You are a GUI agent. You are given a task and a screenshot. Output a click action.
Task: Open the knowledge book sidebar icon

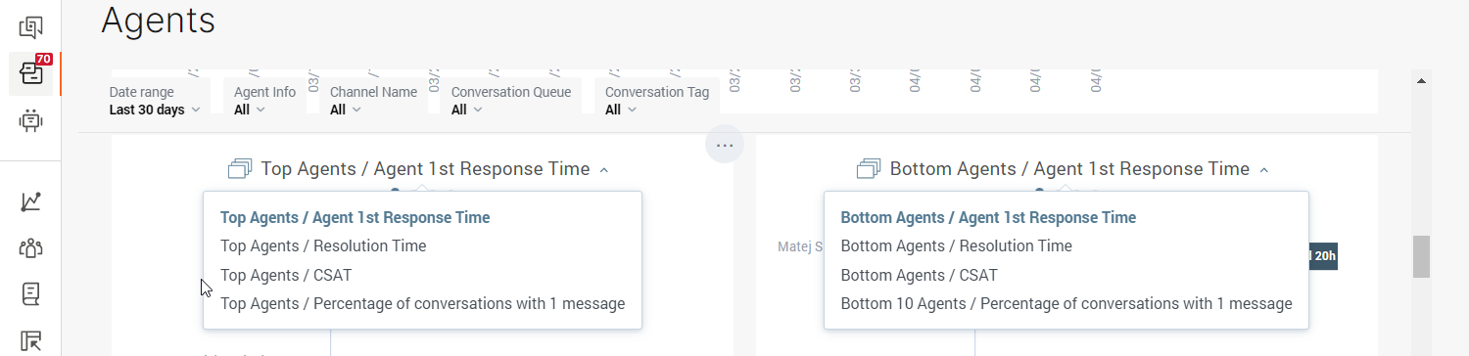click(x=30, y=293)
